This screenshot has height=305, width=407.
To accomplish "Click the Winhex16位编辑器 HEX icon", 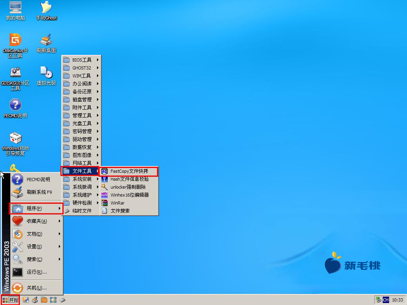I will (x=105, y=195).
